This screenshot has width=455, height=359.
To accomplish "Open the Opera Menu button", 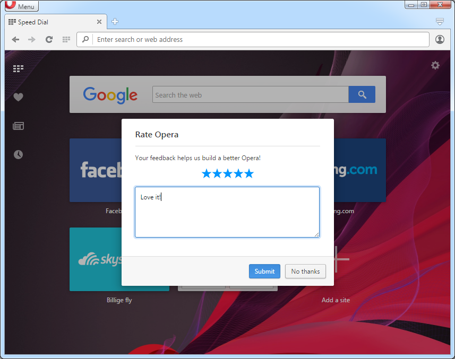I will click(20, 6).
